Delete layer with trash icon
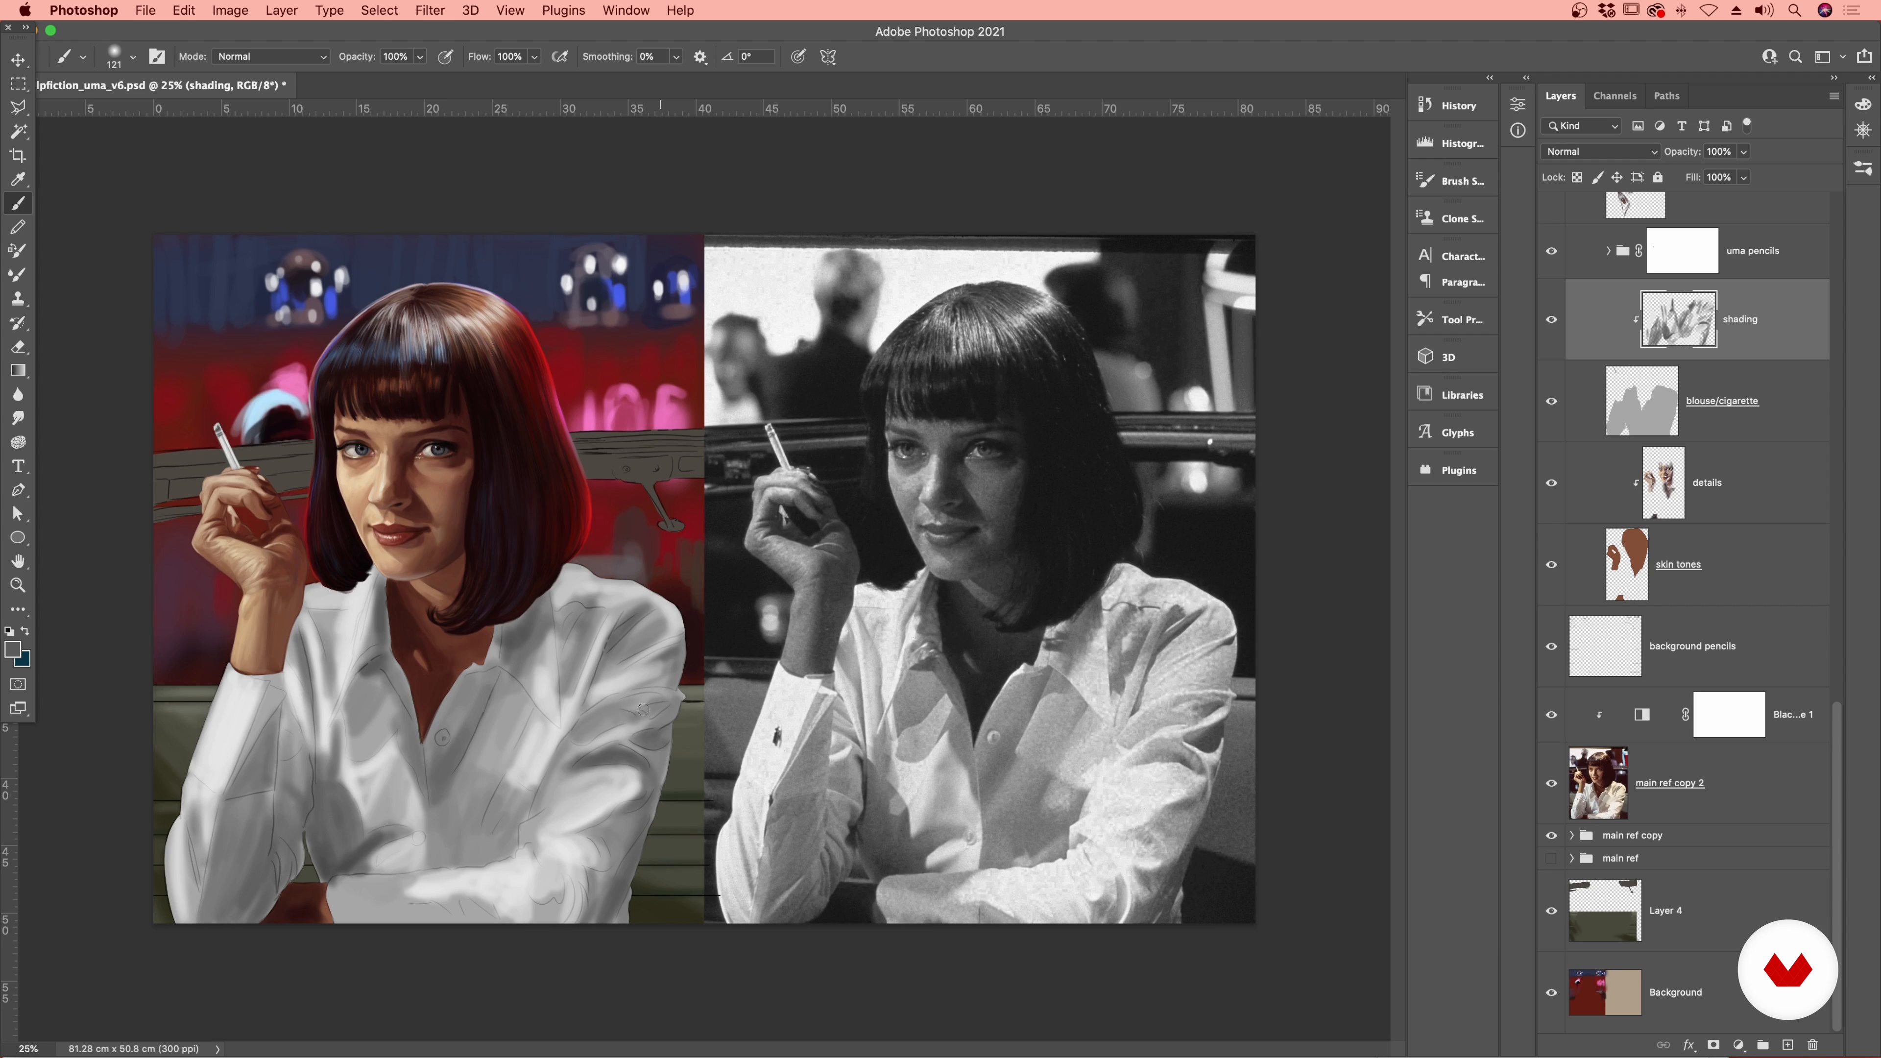Screen dimensions: 1881x1058 click(x=1812, y=1045)
